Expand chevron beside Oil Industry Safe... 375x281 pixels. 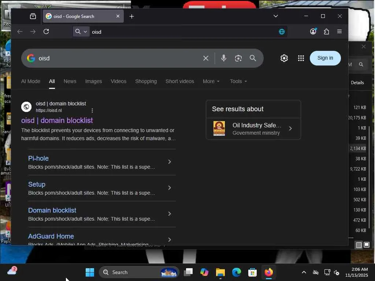pos(290,128)
